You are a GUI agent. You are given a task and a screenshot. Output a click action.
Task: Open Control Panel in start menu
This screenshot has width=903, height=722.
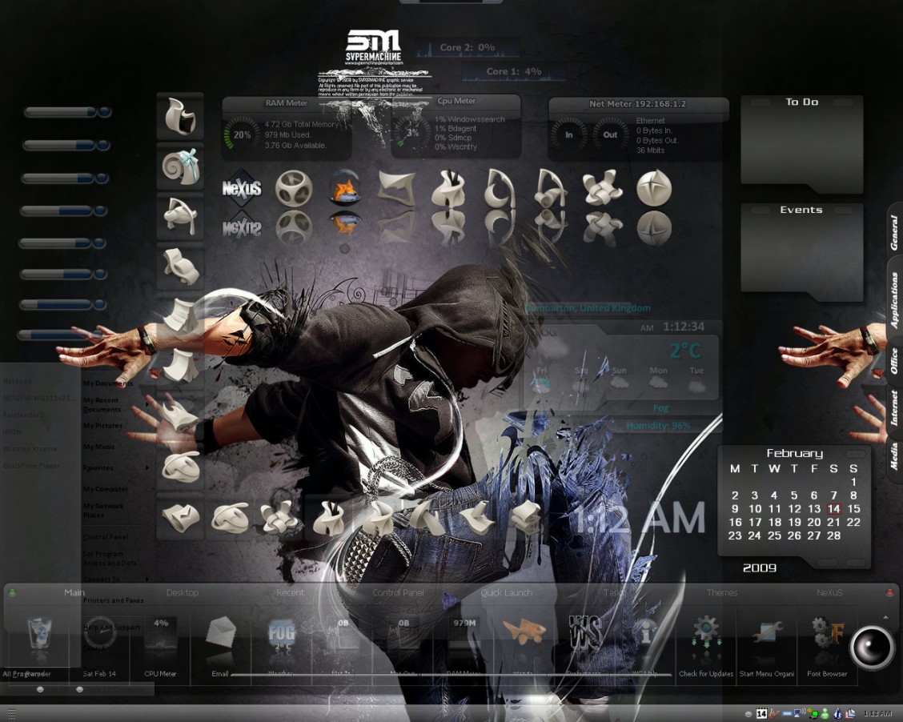tap(106, 536)
